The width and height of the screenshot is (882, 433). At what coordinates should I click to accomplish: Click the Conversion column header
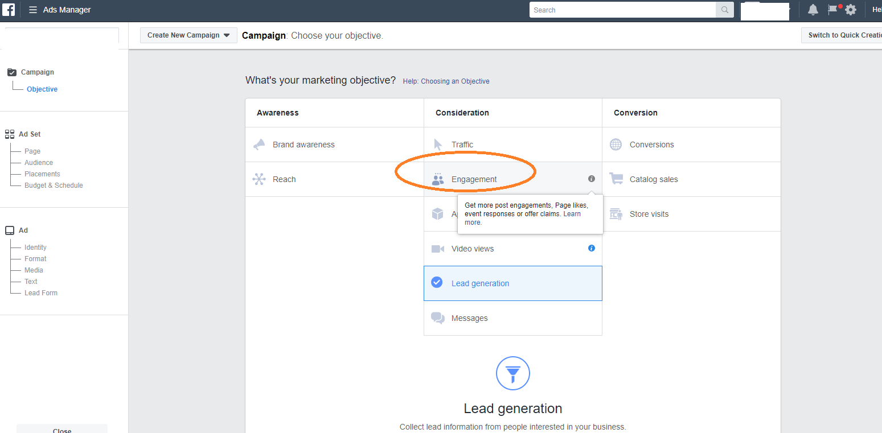[635, 113]
